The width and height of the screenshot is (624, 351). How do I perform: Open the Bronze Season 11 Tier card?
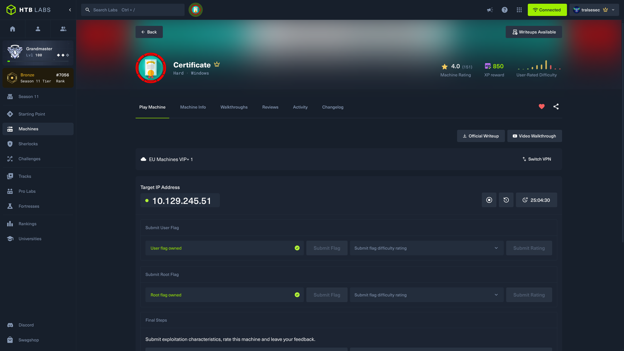click(38, 78)
